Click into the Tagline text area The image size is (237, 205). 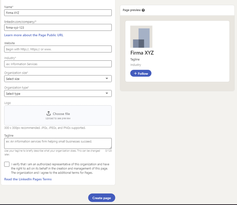(58, 143)
